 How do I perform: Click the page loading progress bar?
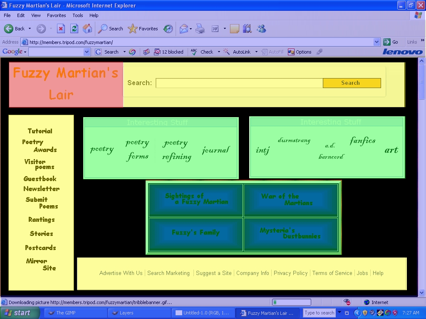pos(292,302)
